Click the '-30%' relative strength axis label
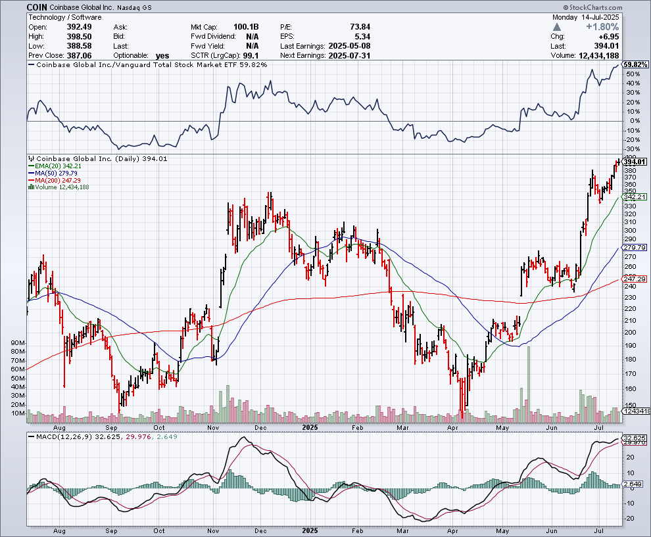This screenshot has height=537, width=651. point(631,149)
